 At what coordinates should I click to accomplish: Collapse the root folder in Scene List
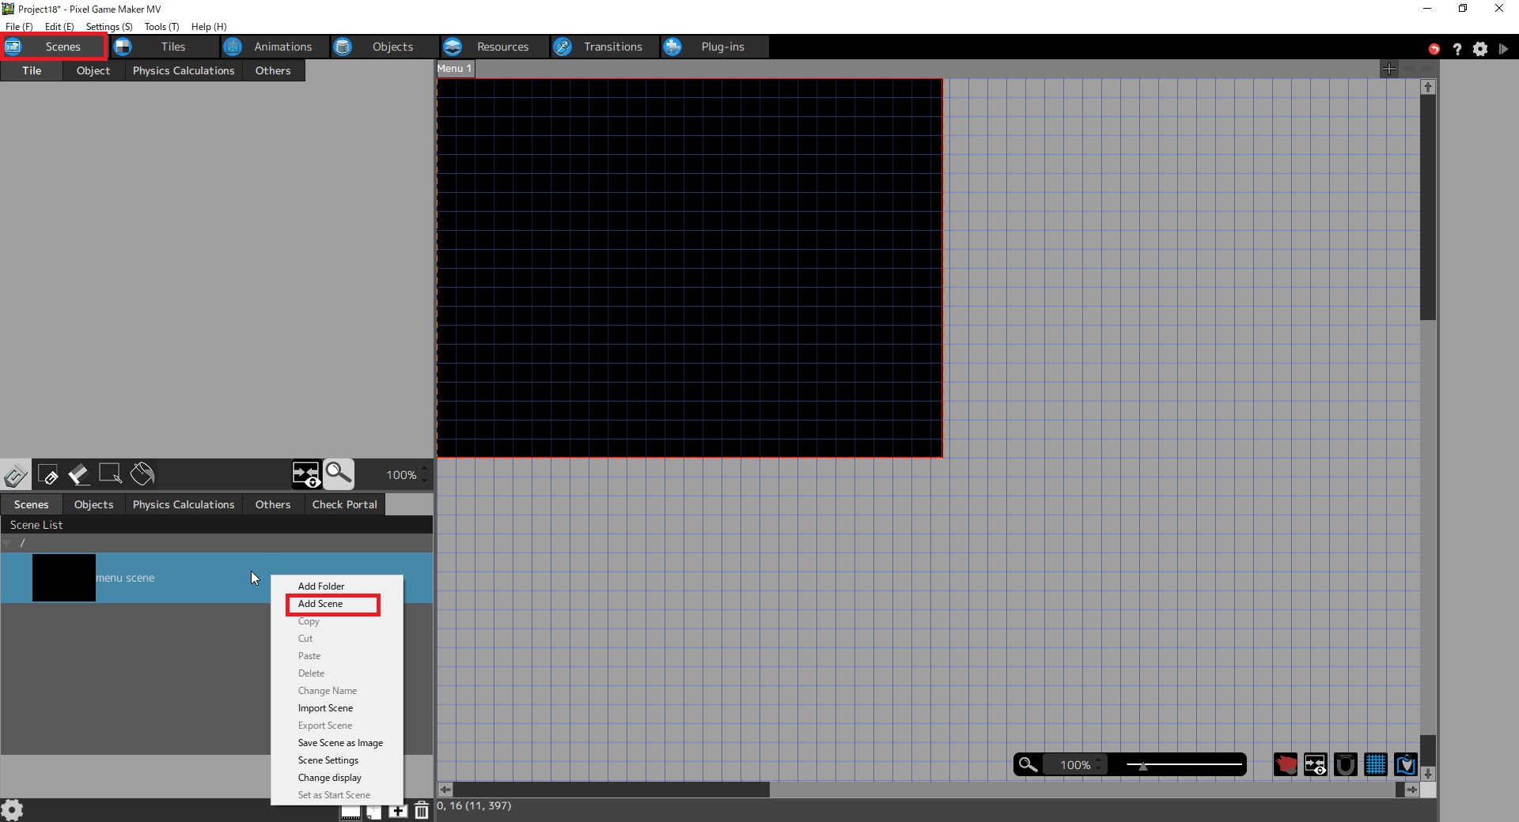tap(7, 543)
